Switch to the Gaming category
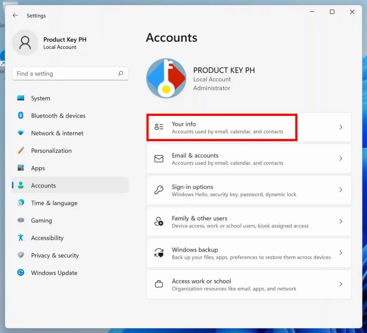The image size is (367, 333). pyautogui.click(x=70, y=220)
